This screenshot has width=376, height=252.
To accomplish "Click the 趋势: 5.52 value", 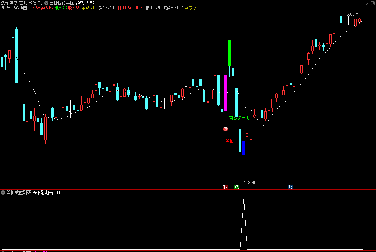I will click(85, 3).
